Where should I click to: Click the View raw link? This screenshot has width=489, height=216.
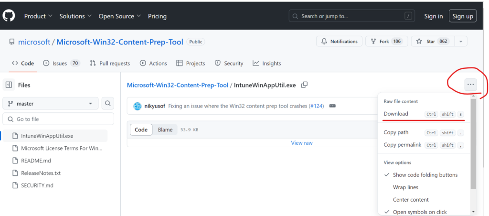pyautogui.click(x=302, y=143)
